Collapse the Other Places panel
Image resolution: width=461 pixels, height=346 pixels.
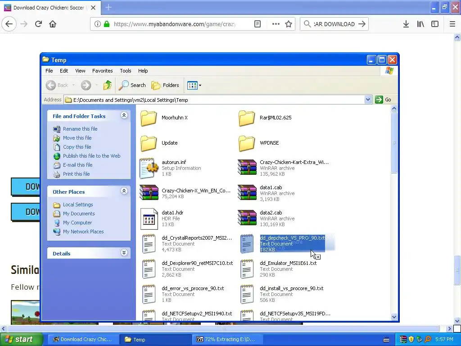(124, 191)
